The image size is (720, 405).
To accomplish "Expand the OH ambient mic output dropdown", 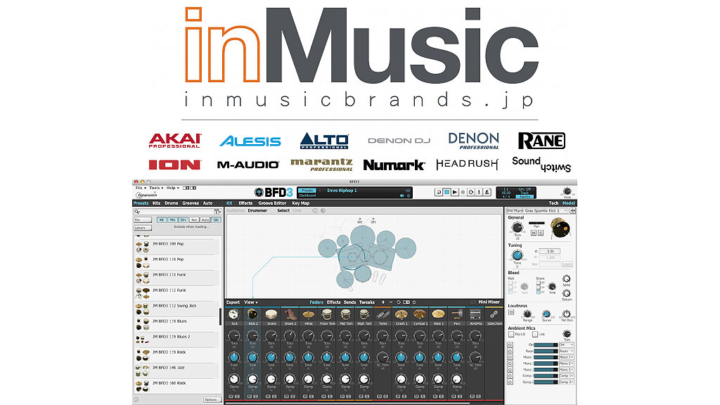I will tap(566, 345).
